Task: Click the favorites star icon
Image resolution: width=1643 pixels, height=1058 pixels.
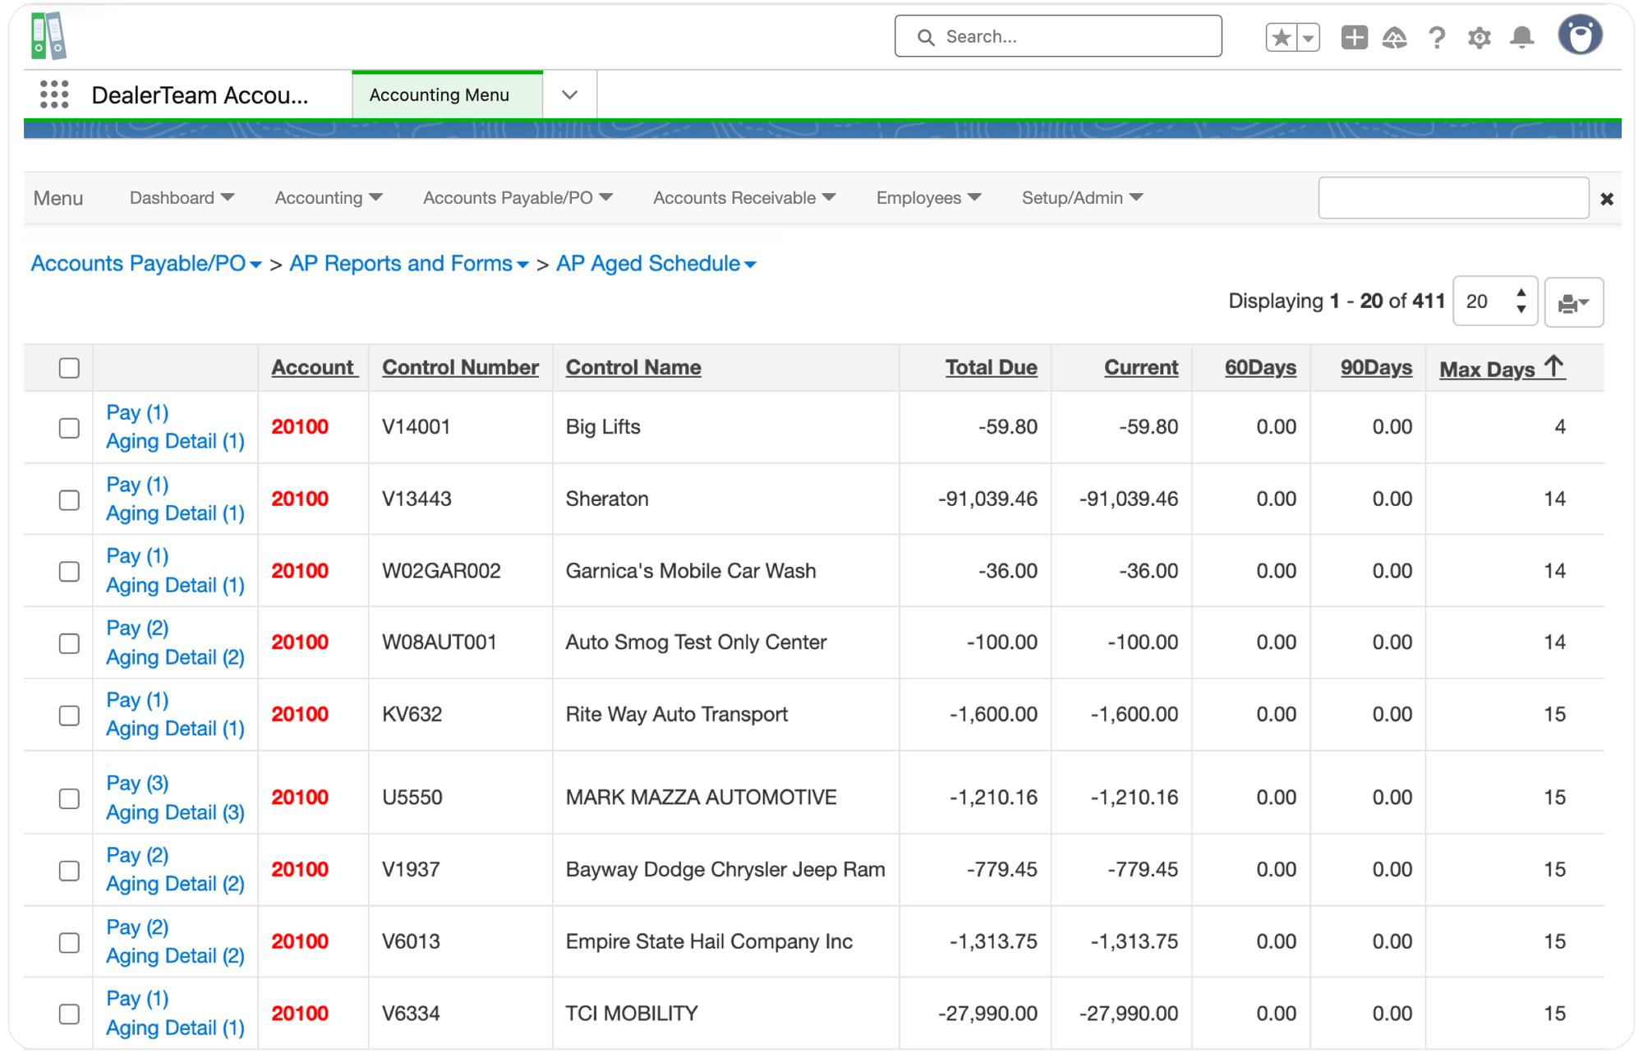Action: point(1282,37)
